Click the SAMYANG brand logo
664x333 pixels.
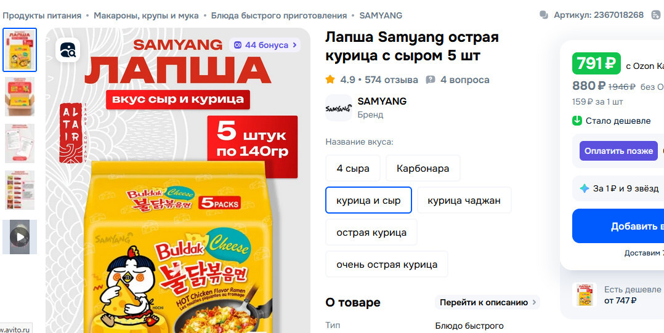(338, 108)
